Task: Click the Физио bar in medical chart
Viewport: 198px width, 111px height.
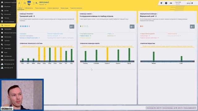Action: click(x=154, y=56)
